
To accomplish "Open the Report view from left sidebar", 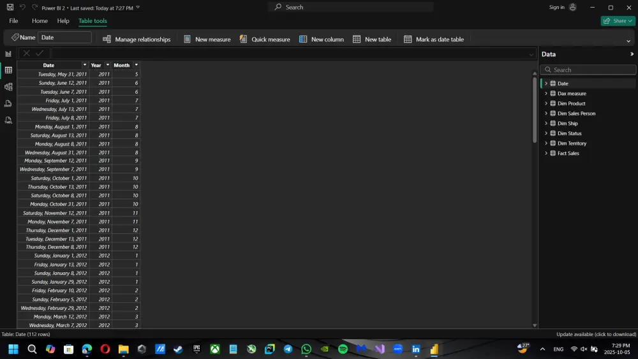I will [8, 54].
